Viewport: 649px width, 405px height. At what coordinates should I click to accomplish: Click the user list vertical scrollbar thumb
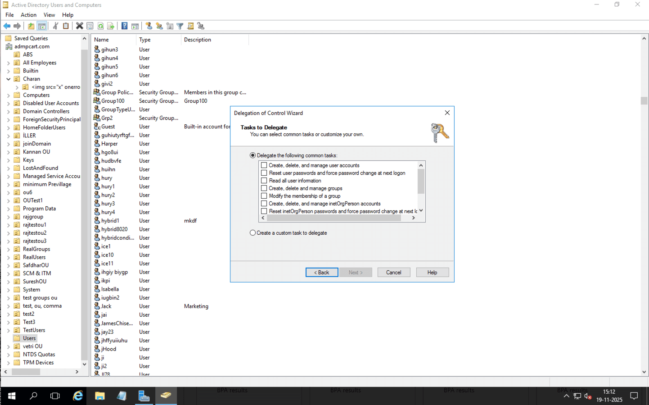[644, 101]
